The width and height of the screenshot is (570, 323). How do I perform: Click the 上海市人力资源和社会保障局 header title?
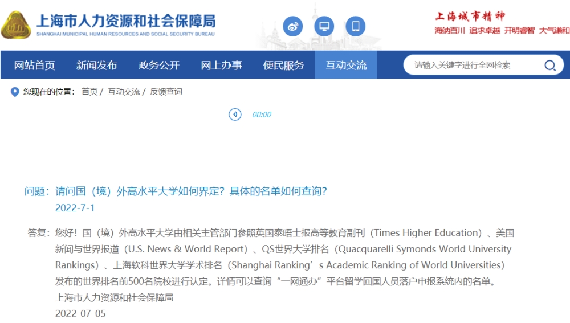coord(126,21)
